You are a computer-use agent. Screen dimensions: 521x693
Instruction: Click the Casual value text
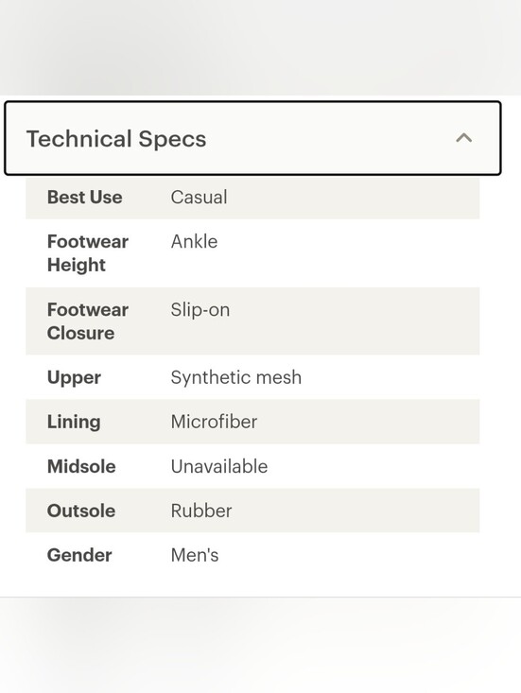pos(199,197)
